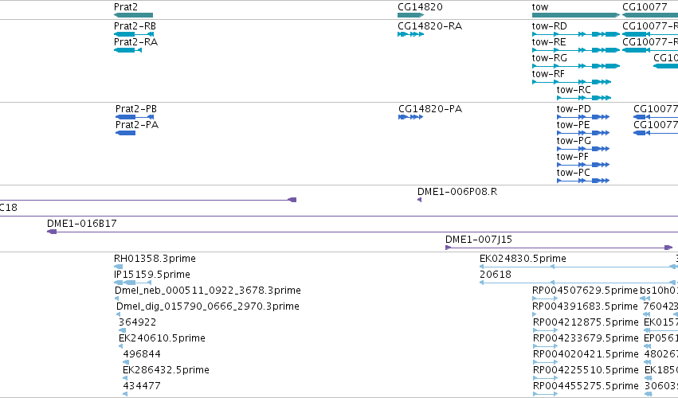The width and height of the screenshot is (678, 398).
Task: Select the Prat2 gene label
Action: (126, 7)
